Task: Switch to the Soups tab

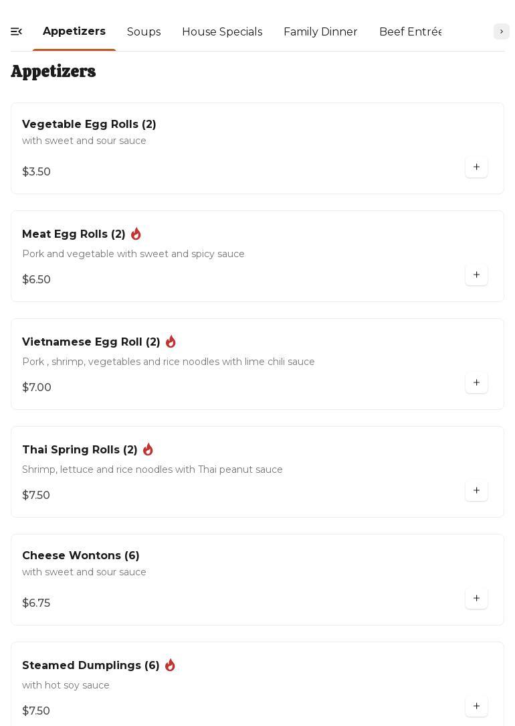Action: [144, 32]
